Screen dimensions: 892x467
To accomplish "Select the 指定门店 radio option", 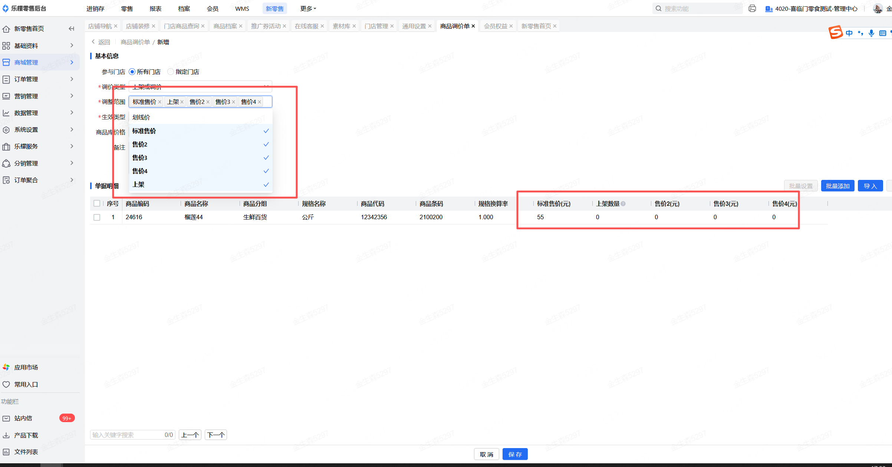I will tap(171, 72).
